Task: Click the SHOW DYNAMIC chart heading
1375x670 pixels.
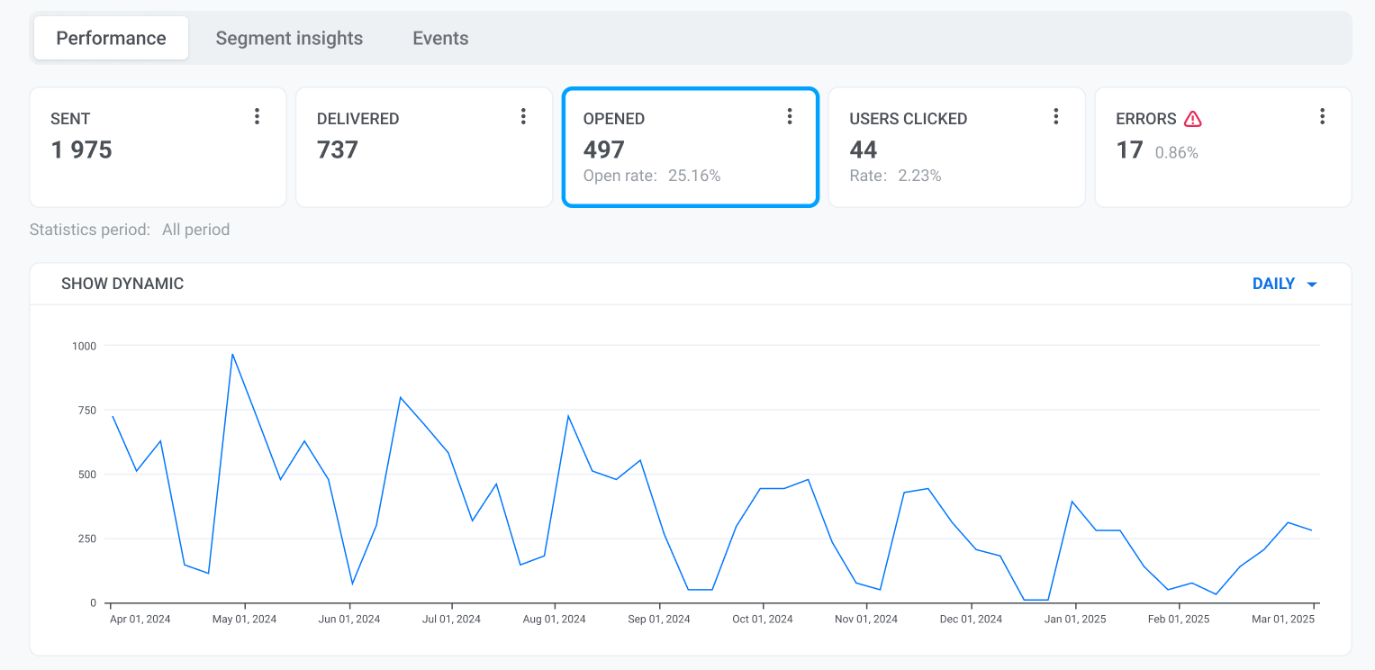Action: click(x=122, y=284)
